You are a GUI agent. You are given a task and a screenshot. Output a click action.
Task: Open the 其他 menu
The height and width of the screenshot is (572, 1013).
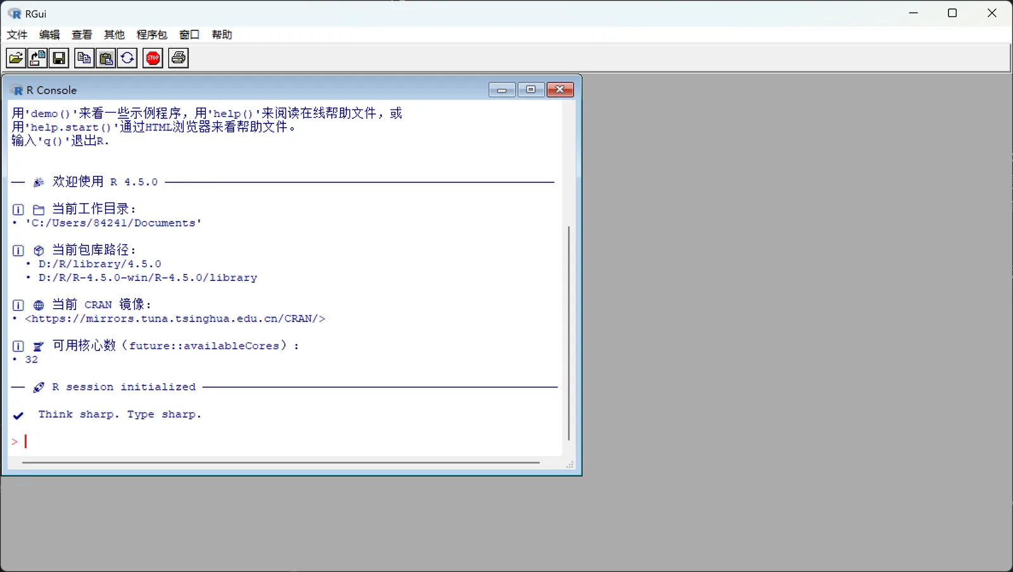click(x=114, y=35)
